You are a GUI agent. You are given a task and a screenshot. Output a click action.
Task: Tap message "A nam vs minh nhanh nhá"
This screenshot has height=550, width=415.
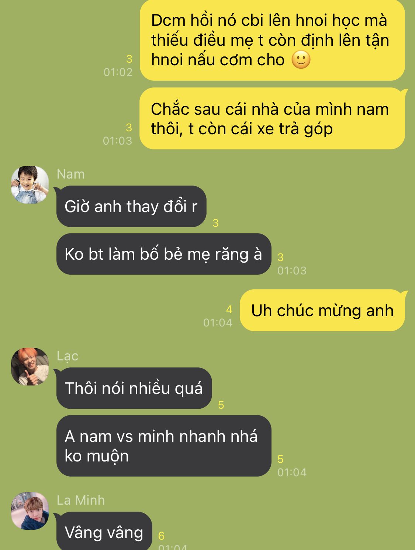[x=164, y=446]
